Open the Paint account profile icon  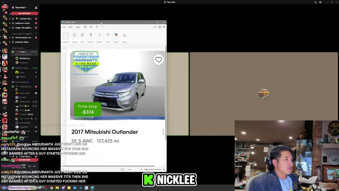click(x=159, y=27)
